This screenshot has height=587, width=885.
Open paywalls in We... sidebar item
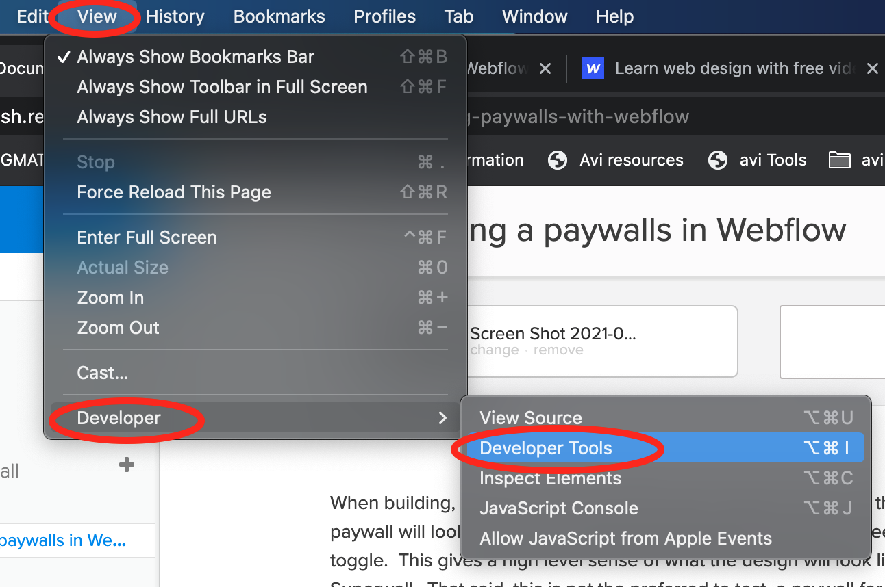coord(63,540)
